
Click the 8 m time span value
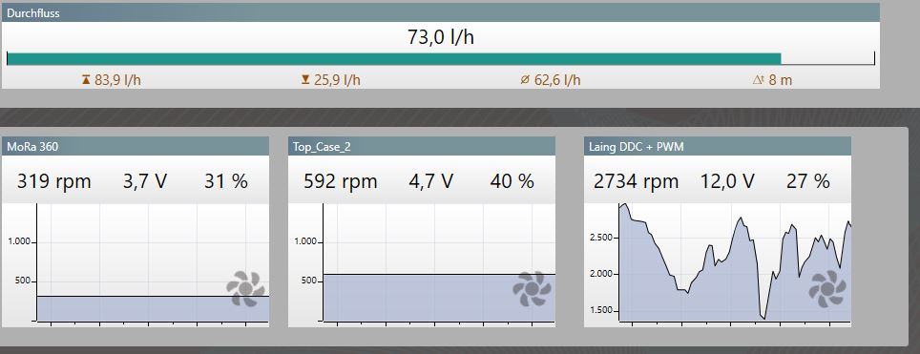point(781,80)
